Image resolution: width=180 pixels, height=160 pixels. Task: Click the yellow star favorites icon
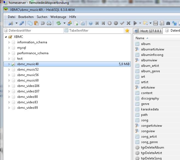(127, 31)
